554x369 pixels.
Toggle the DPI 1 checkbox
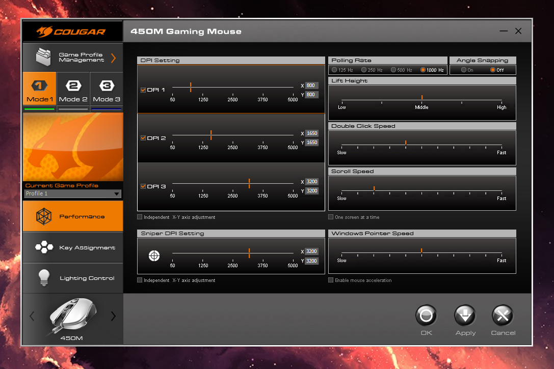point(143,90)
